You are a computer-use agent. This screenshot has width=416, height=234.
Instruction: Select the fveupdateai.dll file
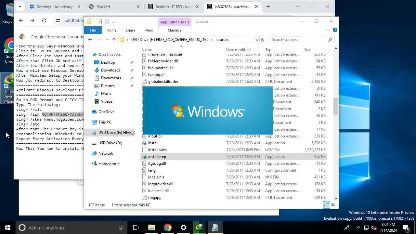click(x=161, y=68)
